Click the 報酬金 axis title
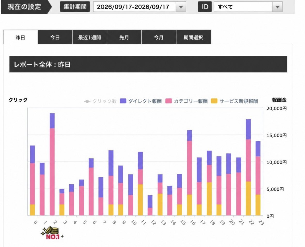The height and width of the screenshot is (247, 305). click(x=279, y=100)
